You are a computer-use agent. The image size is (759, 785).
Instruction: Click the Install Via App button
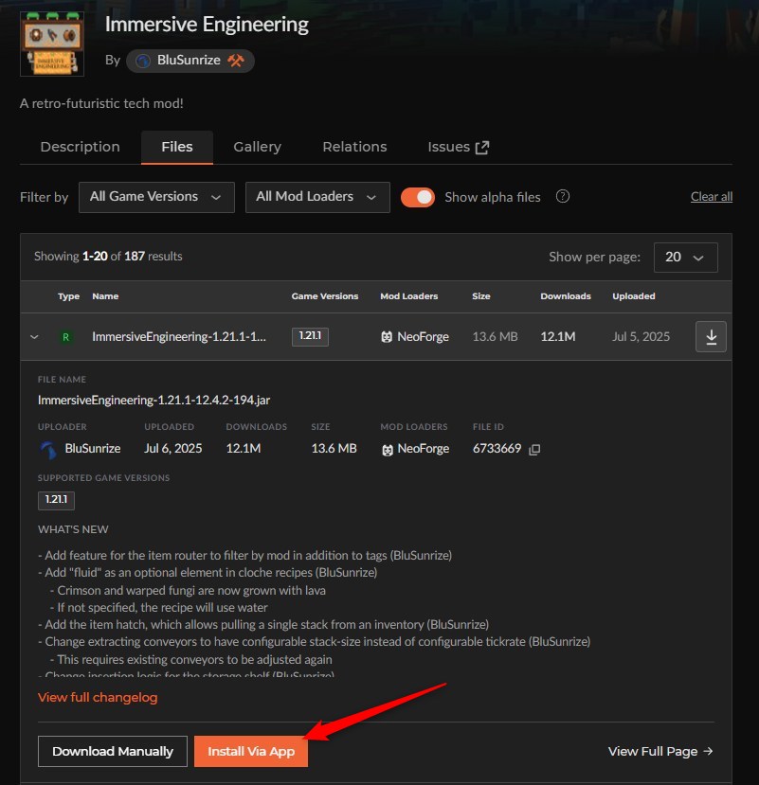(x=251, y=751)
